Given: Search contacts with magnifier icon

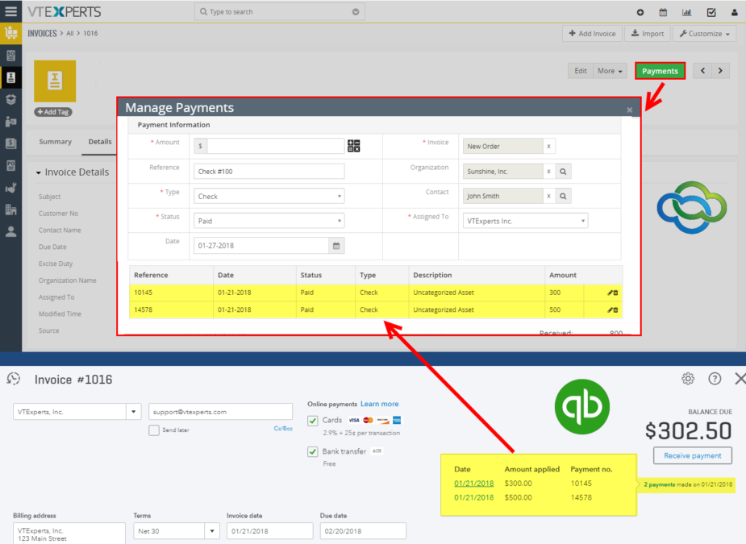Looking at the screenshot, I should point(563,196).
